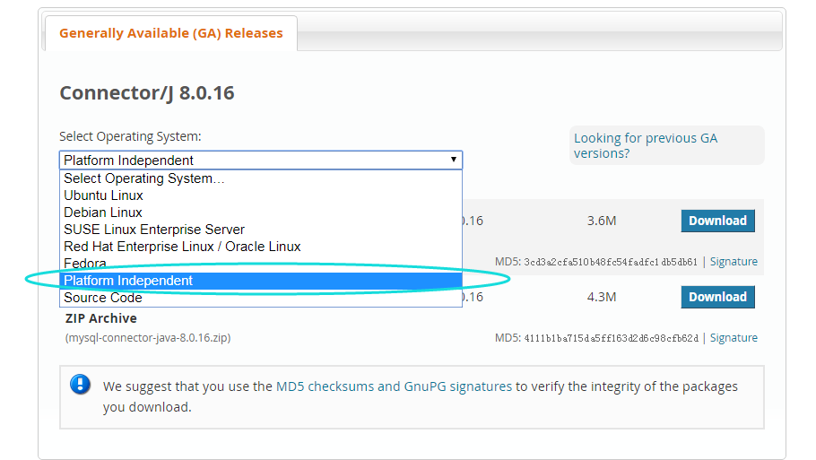The image size is (816, 460).
Task: Open MD5 checksums and GnuPG signatures link
Action: click(x=394, y=386)
